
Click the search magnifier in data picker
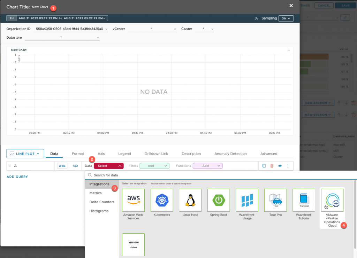point(90,175)
